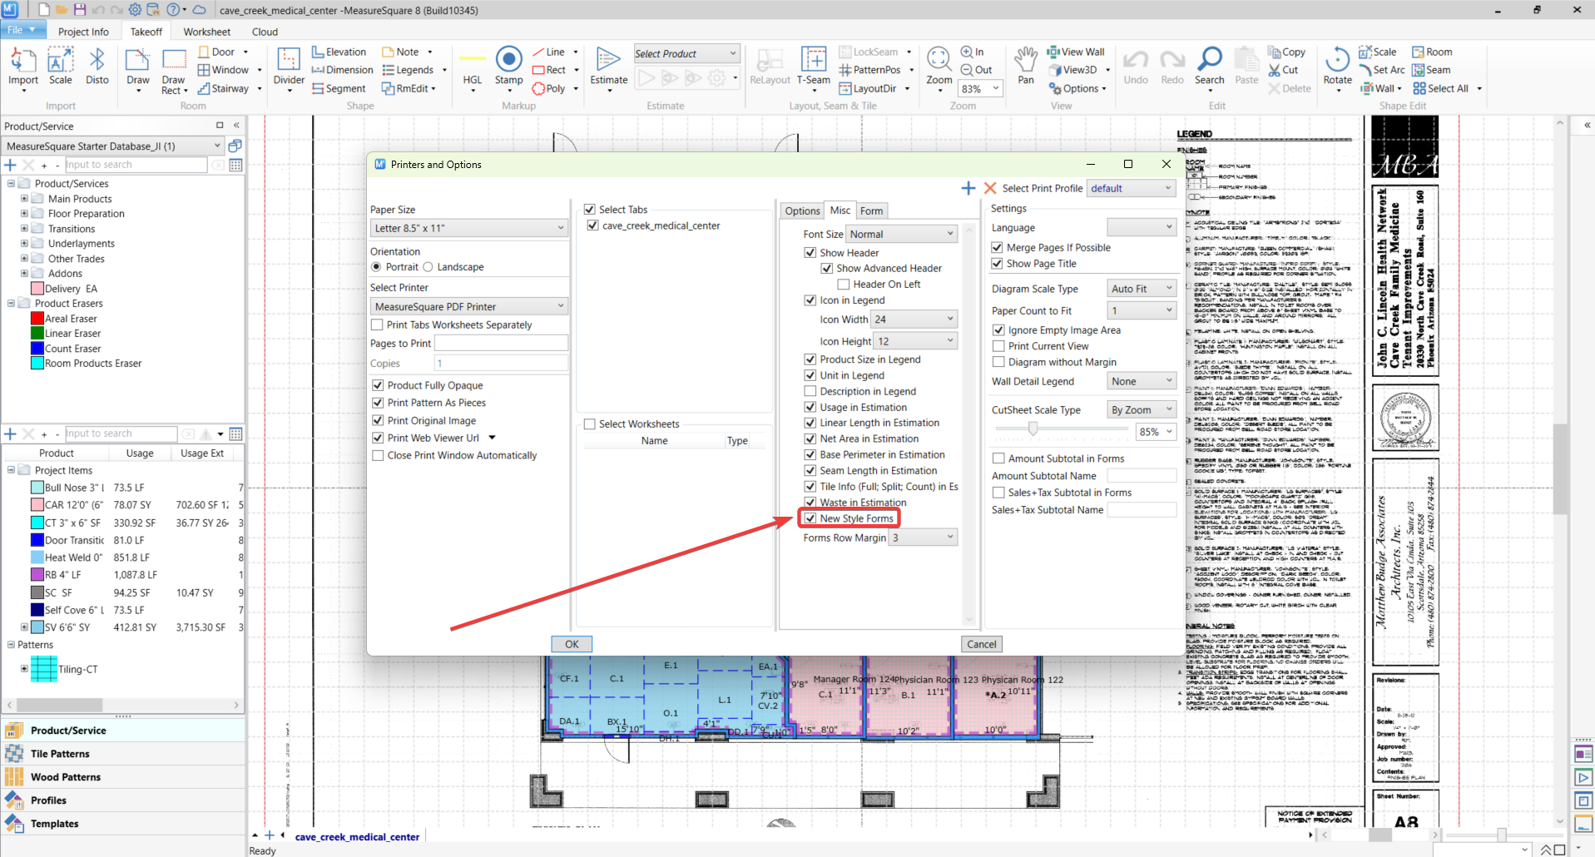Adjust the CutSheet scale slider

(x=1033, y=429)
